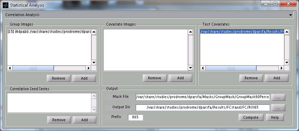The width and height of the screenshot is (299, 131).
Task: Add a text covariate file
Action: 277,78
